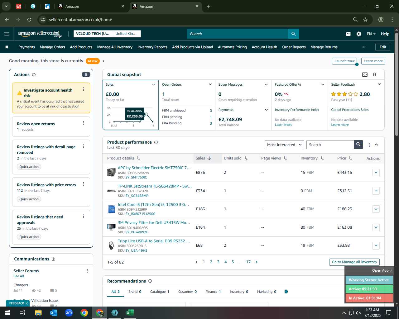Image resolution: width=399 pixels, height=319 pixels.
Task: Open Seller Forums three-dot menu
Action: click(87, 271)
